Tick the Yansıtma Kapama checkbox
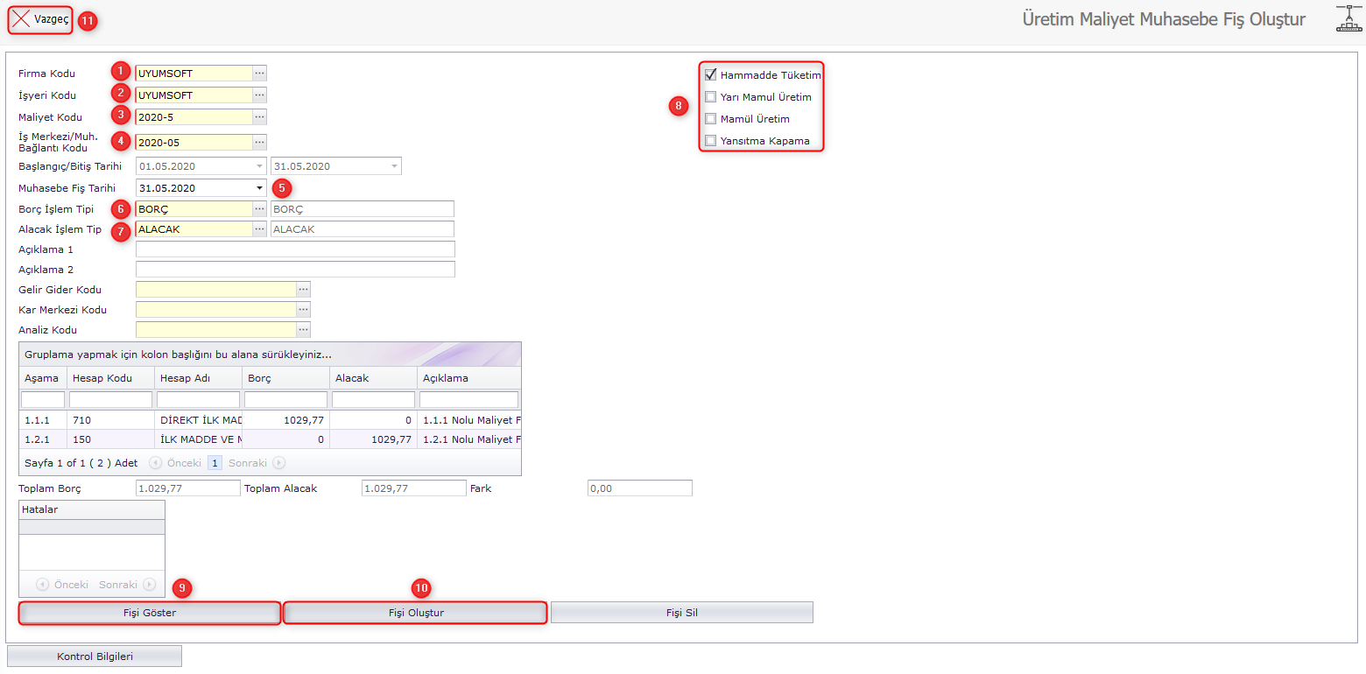The width and height of the screenshot is (1366, 674). pos(711,141)
